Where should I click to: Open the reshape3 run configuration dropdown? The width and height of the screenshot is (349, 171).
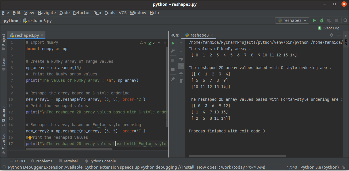[292, 20]
